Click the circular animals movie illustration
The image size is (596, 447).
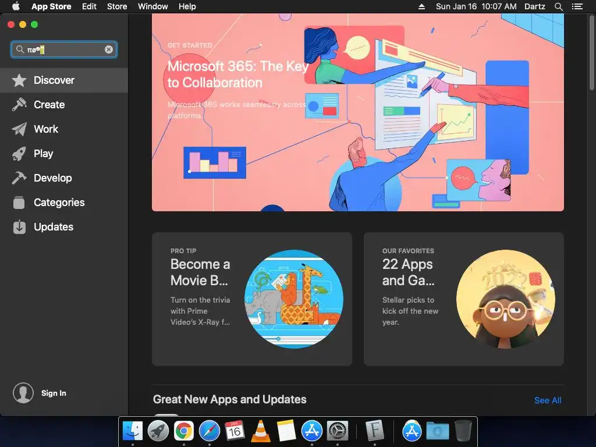pyautogui.click(x=294, y=299)
